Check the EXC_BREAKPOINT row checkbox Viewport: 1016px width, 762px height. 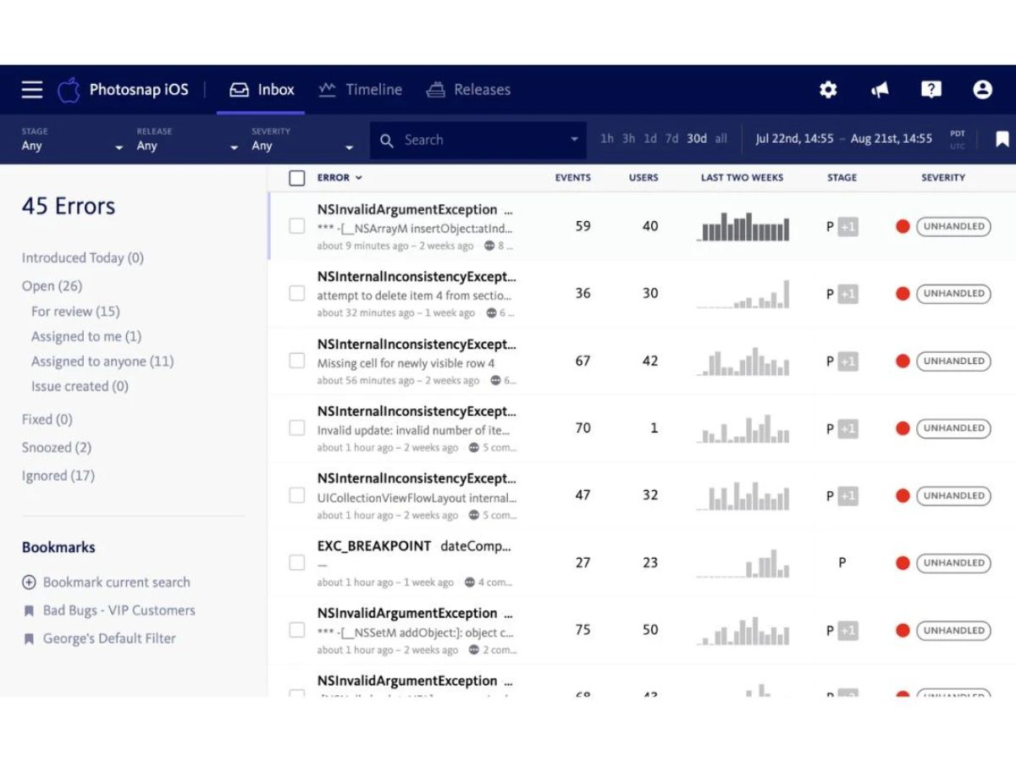point(297,563)
